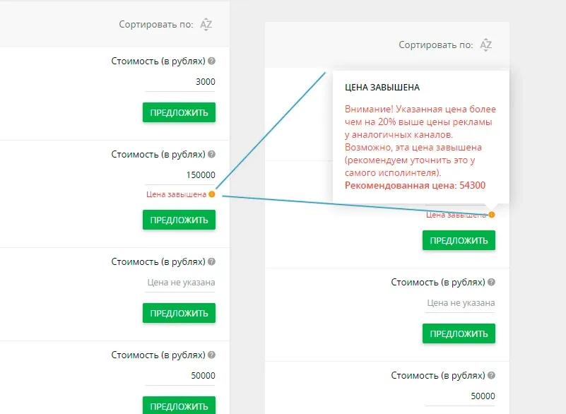Viewport: 566px width, 414px height.
Task: Focus the price field containing 150000 in the left panel
Action: 180,175
